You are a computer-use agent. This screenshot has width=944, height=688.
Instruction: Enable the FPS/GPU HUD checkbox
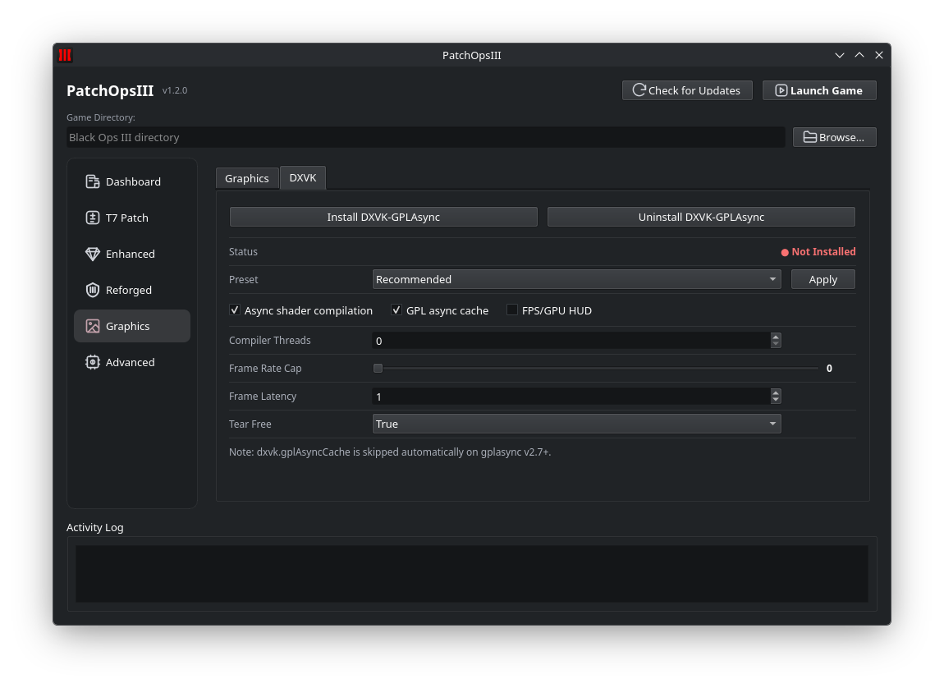point(511,310)
